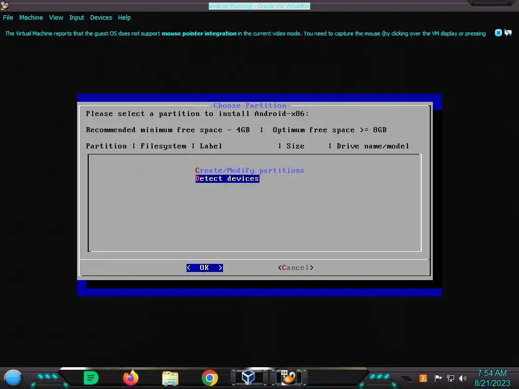Image resolution: width=519 pixels, height=389 pixels.
Task: Switch to the running android VM taskbar icon
Action: pos(289,377)
